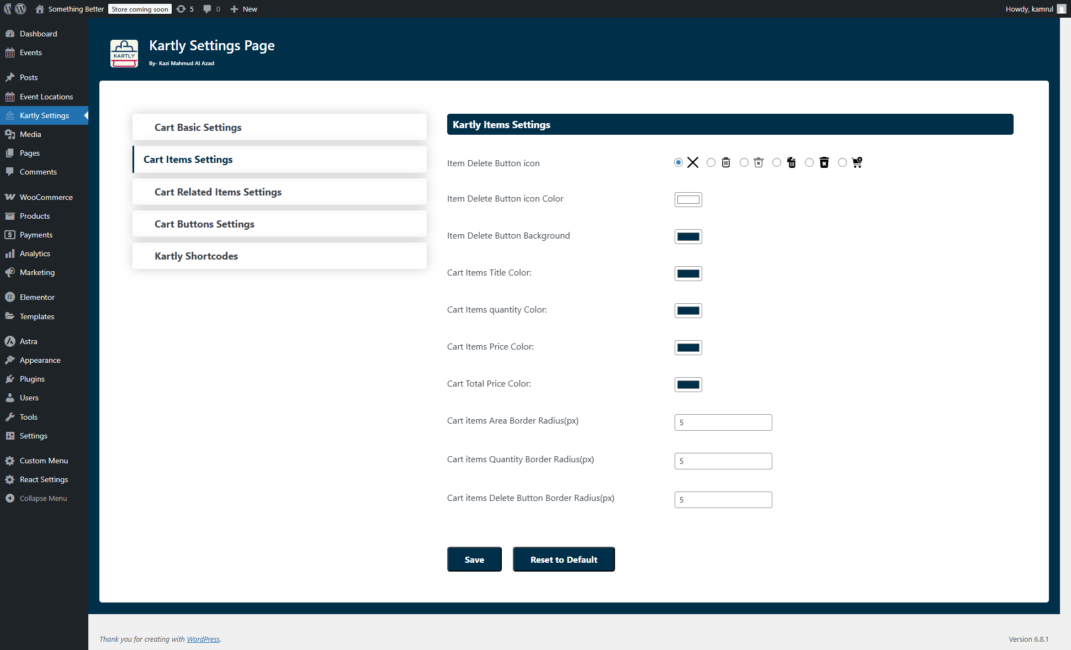This screenshot has height=650, width=1071.
Task: Open Templates sidebar item
Action: (x=44, y=316)
